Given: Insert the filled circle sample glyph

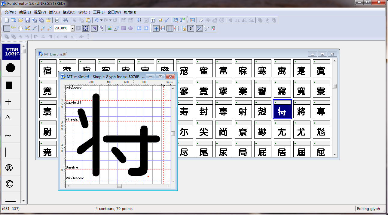Looking at the screenshot, I should click(x=10, y=68).
